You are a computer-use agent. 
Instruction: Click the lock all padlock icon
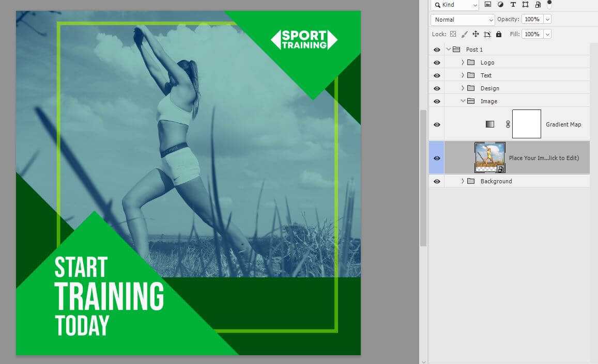tap(498, 34)
